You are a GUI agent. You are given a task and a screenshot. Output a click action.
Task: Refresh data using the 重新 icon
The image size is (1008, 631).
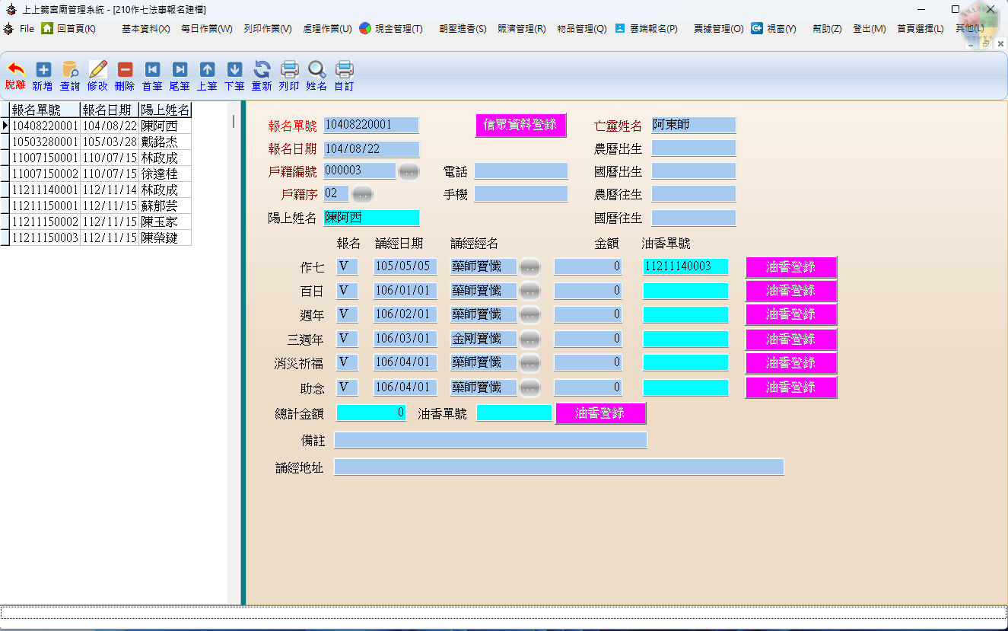click(x=261, y=74)
